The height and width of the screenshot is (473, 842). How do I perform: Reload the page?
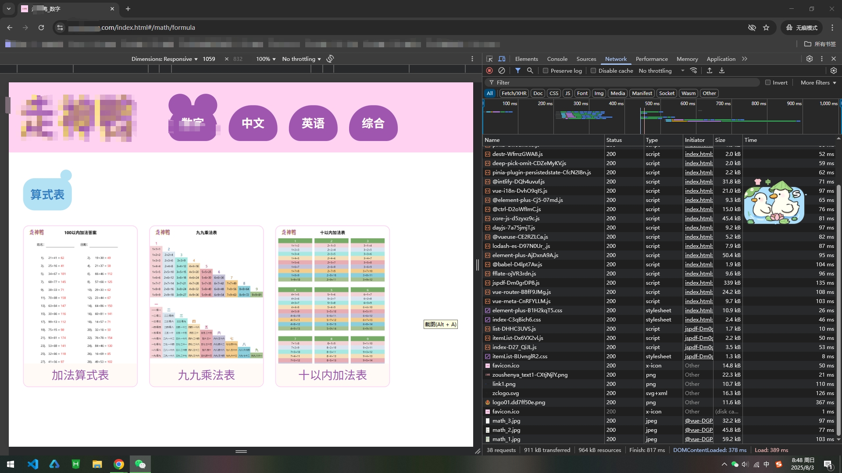[41, 28]
